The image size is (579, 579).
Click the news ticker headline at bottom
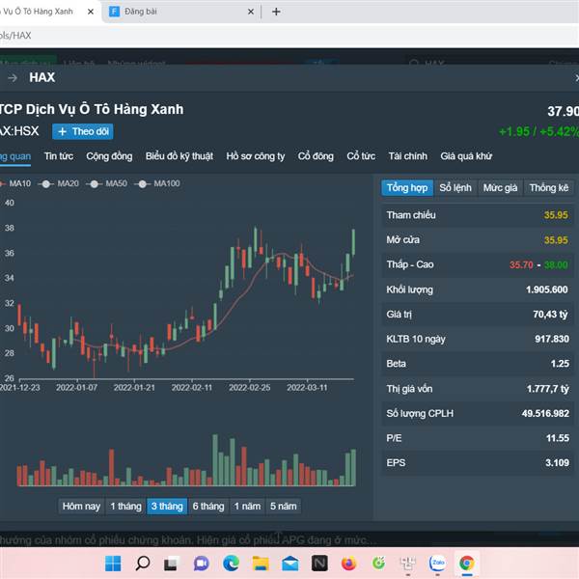188,540
